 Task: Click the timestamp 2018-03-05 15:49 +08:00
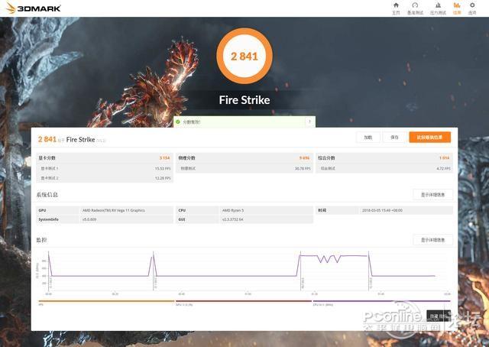coord(382,210)
